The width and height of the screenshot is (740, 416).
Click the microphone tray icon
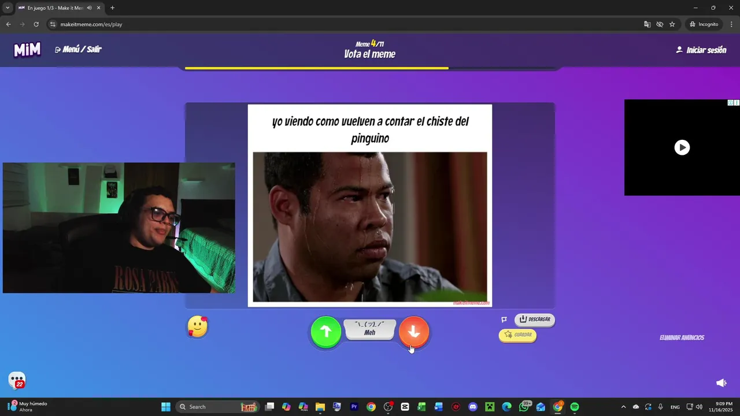click(x=661, y=407)
